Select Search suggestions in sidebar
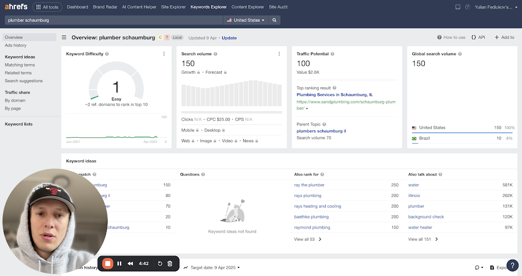The width and height of the screenshot is (522, 276). point(23,81)
